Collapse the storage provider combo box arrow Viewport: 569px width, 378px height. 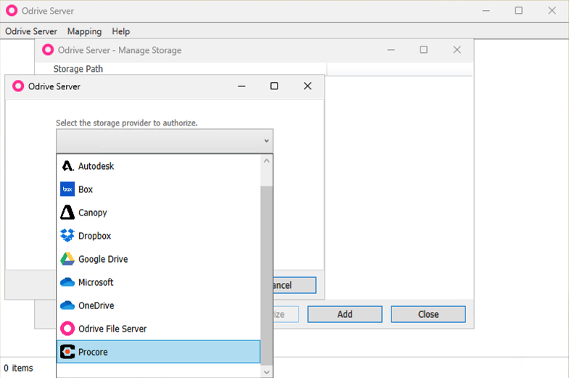tap(266, 141)
